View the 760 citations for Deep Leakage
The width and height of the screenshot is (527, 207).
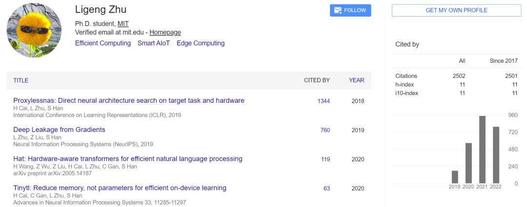point(325,130)
